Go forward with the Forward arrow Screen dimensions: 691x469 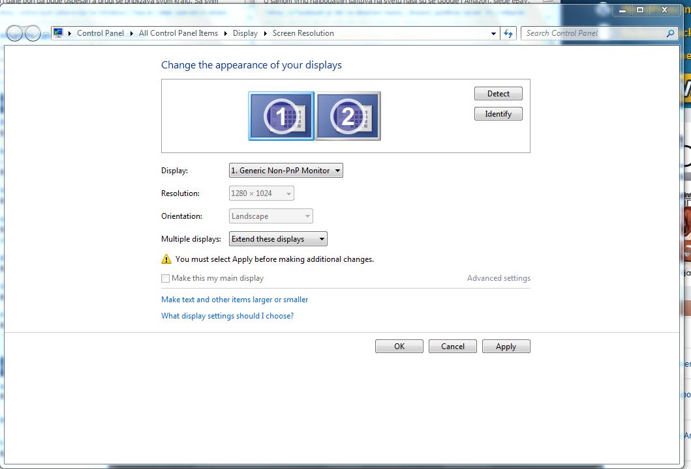click(33, 33)
